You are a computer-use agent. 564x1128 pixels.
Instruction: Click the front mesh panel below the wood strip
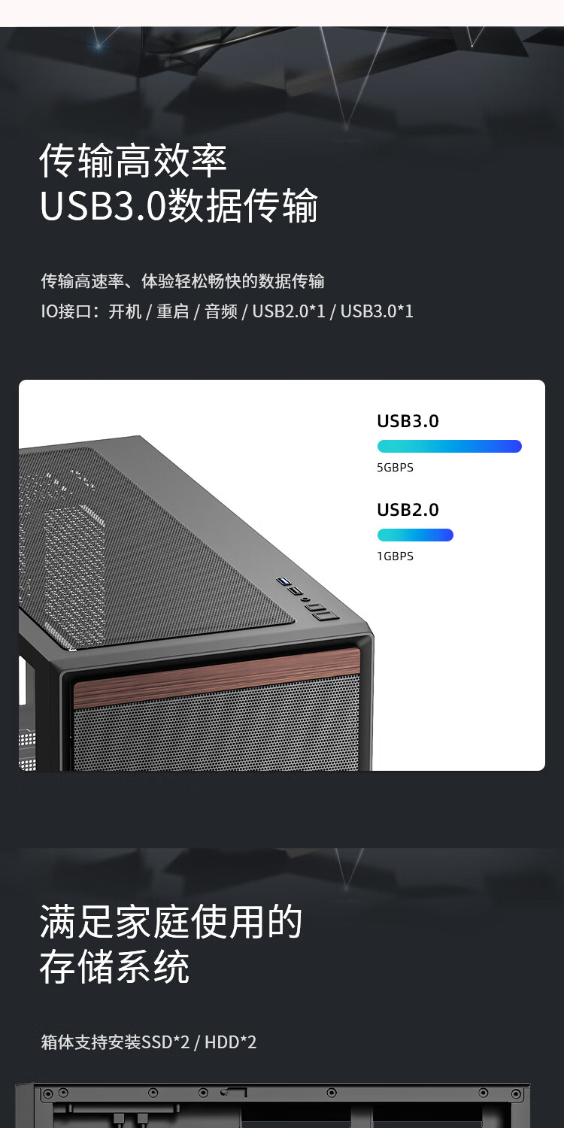217,729
